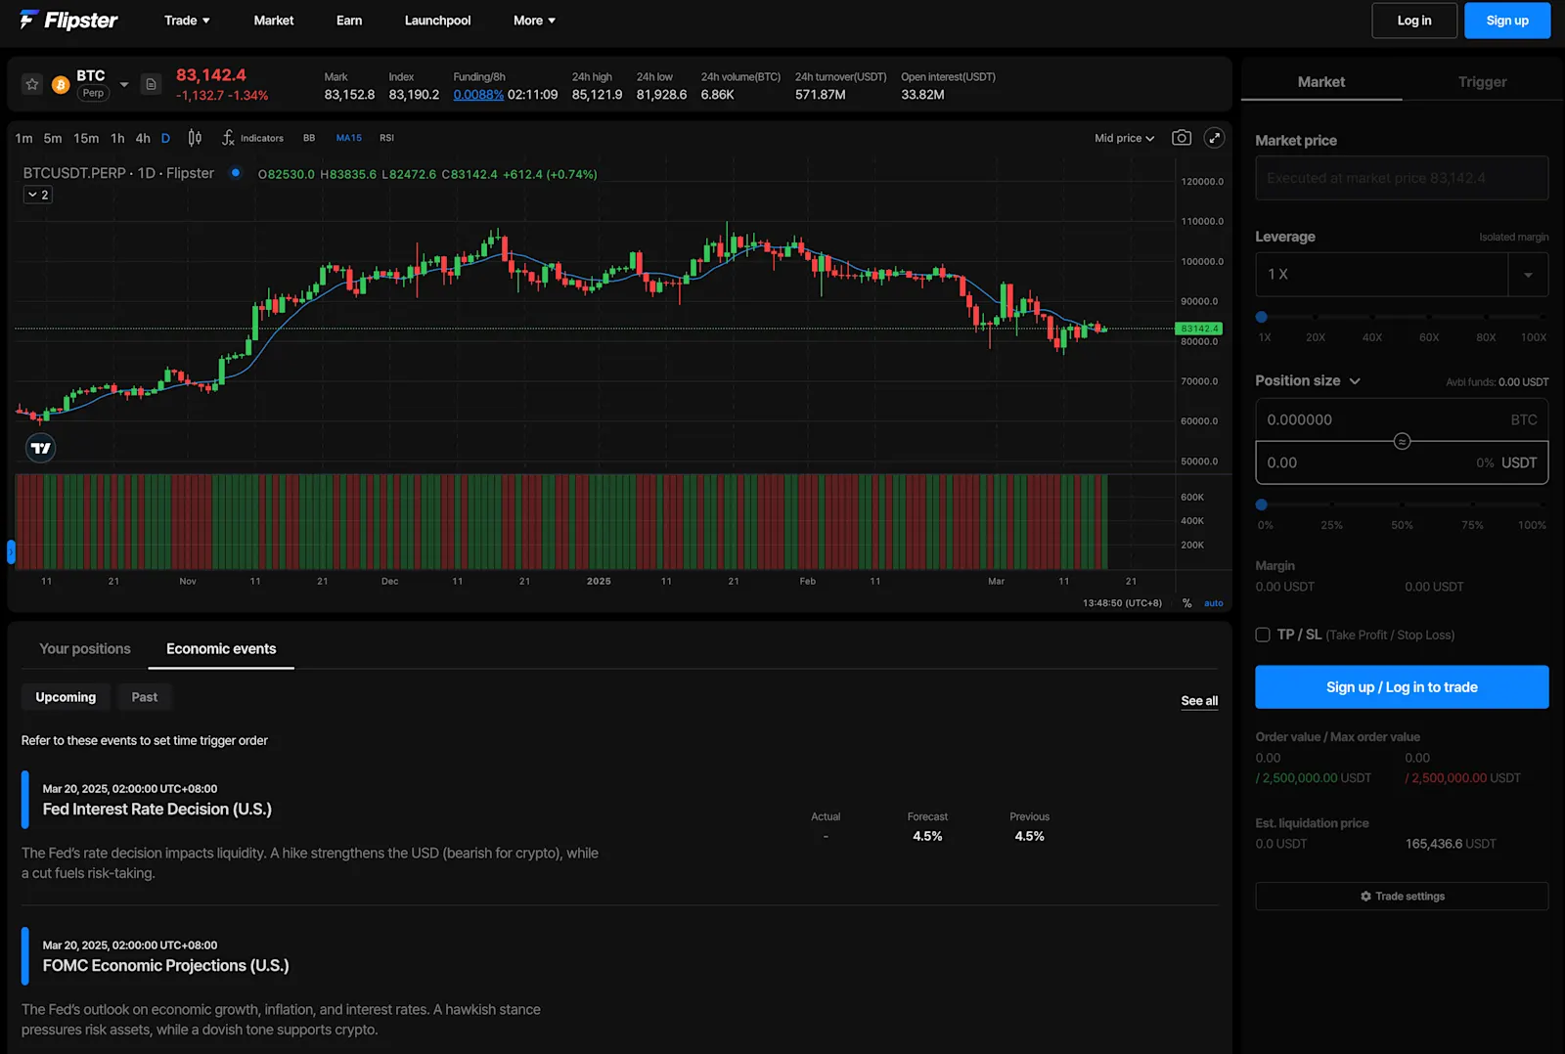Click the Bitcoin coin icon
Viewport: 1565px width, 1054px height.
tap(61, 85)
